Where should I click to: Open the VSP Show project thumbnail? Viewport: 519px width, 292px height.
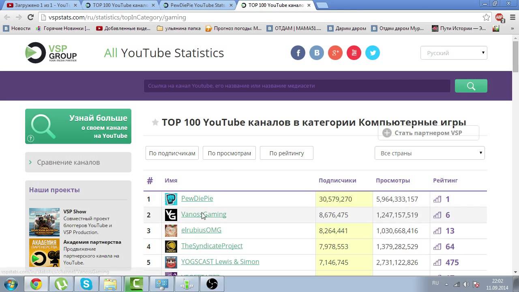44,222
